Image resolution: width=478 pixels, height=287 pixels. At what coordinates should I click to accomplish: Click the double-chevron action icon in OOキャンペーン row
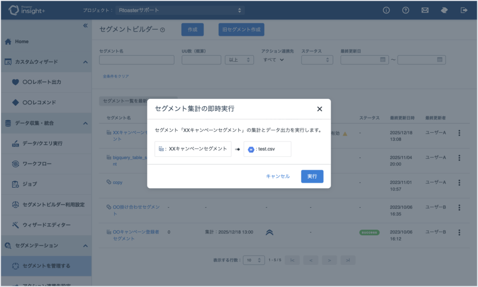pos(269,232)
